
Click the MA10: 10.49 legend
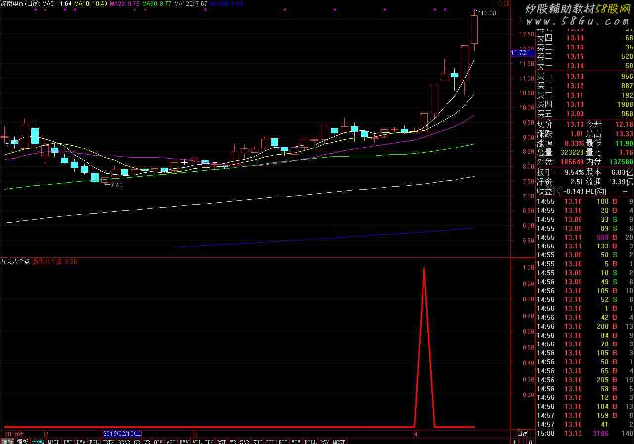pos(91,3)
